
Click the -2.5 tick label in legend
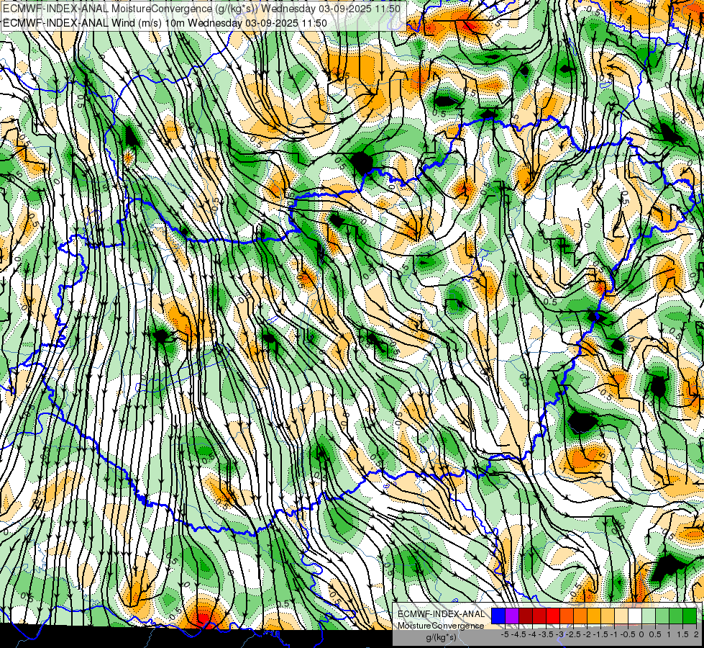coord(573,634)
